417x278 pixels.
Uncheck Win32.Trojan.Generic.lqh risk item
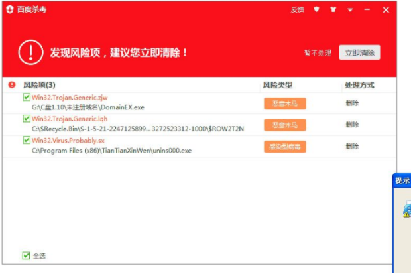click(27, 119)
